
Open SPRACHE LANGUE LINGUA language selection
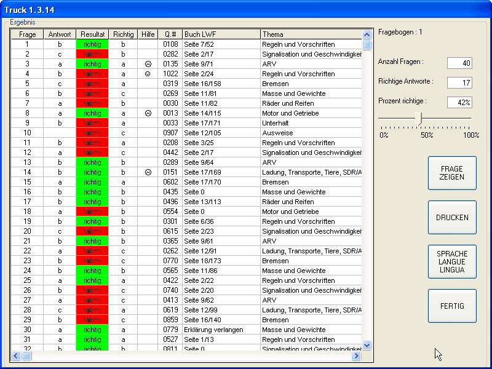pyautogui.click(x=452, y=261)
